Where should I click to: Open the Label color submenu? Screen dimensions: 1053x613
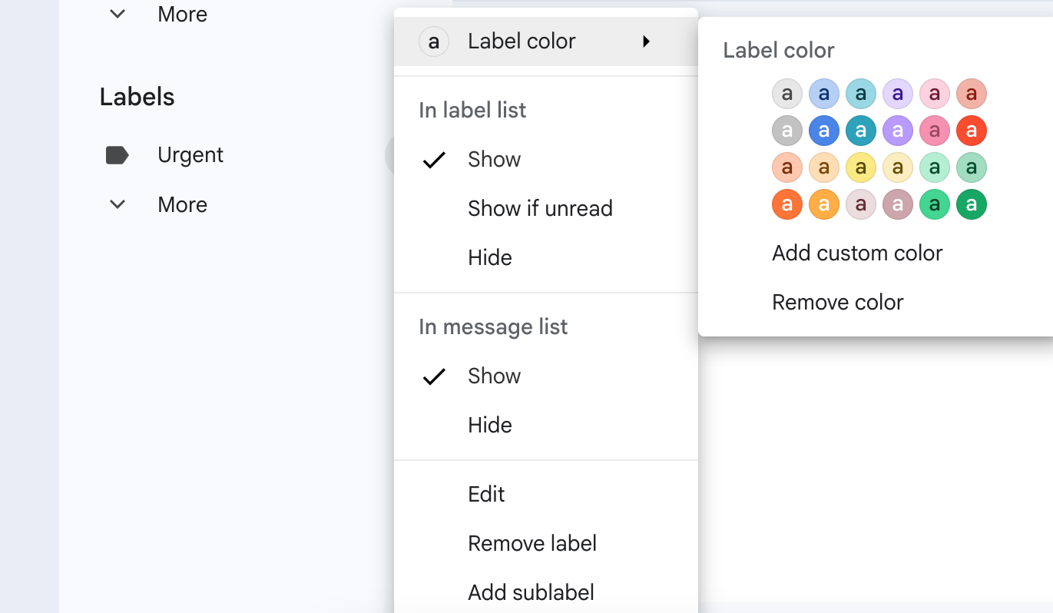click(x=522, y=41)
